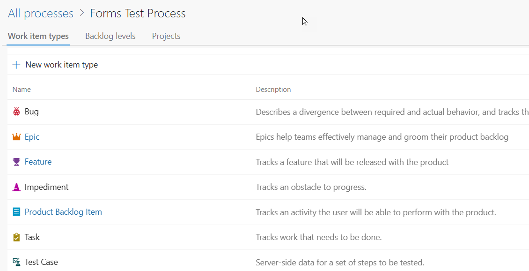529x271 pixels.
Task: Select the Work item types tab
Action: click(38, 36)
